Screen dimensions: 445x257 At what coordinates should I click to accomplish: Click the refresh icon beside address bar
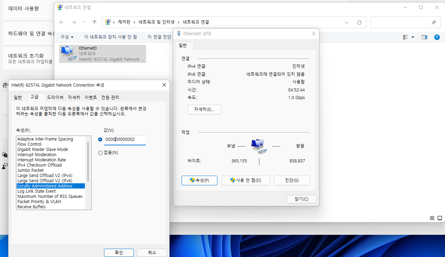[359, 22]
